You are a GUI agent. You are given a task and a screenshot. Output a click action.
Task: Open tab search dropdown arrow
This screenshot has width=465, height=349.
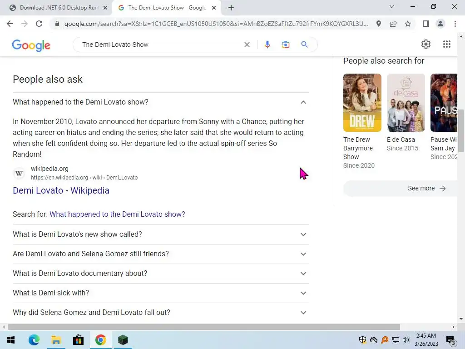coord(392,6)
